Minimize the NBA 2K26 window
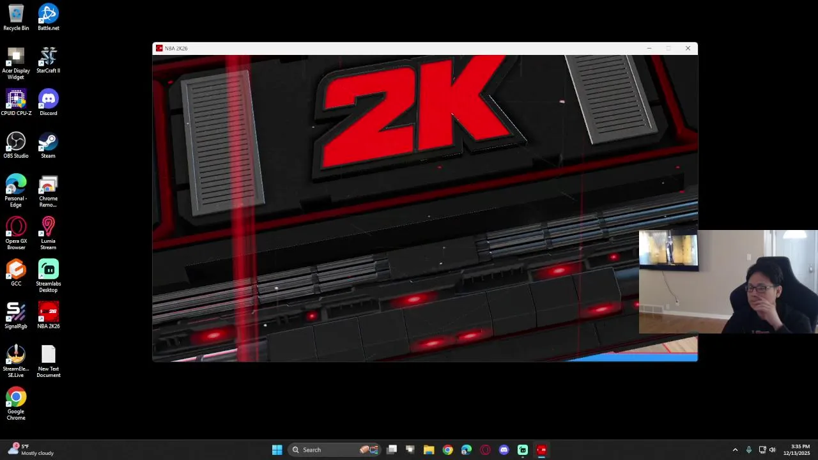The height and width of the screenshot is (460, 818). coord(649,49)
